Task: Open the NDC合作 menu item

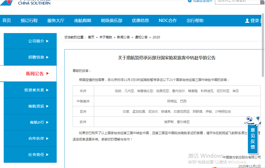Action: pos(168,20)
